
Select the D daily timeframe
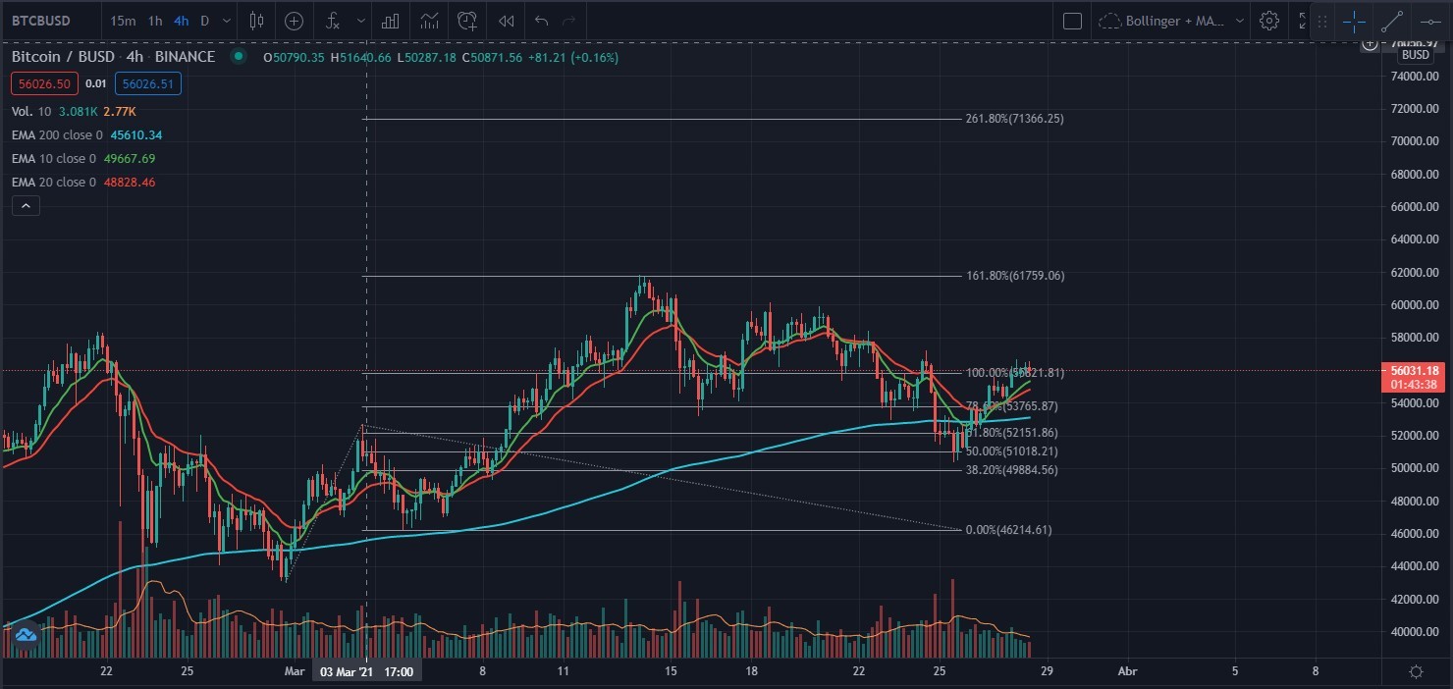click(204, 21)
